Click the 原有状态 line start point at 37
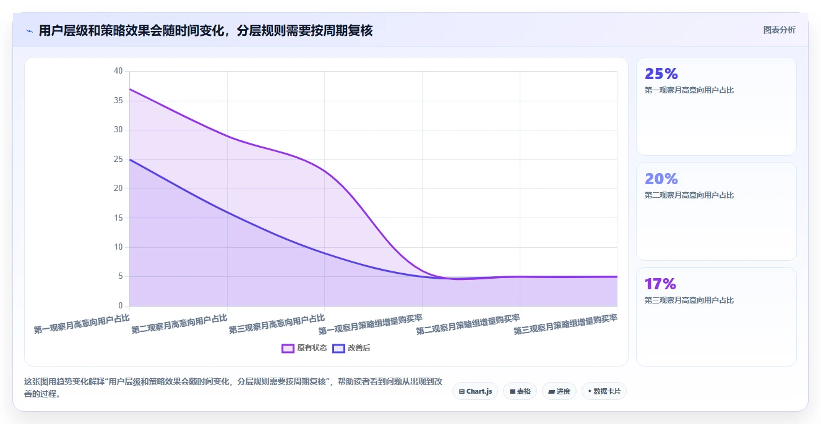The image size is (821, 424). (130, 89)
